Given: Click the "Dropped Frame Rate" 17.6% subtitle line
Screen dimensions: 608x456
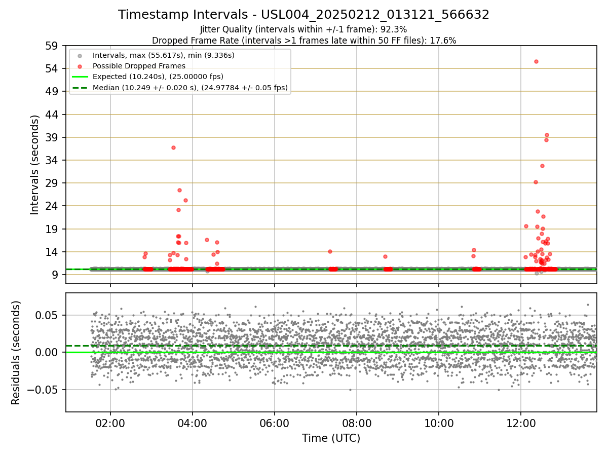Looking at the screenshot, I should point(304,41).
